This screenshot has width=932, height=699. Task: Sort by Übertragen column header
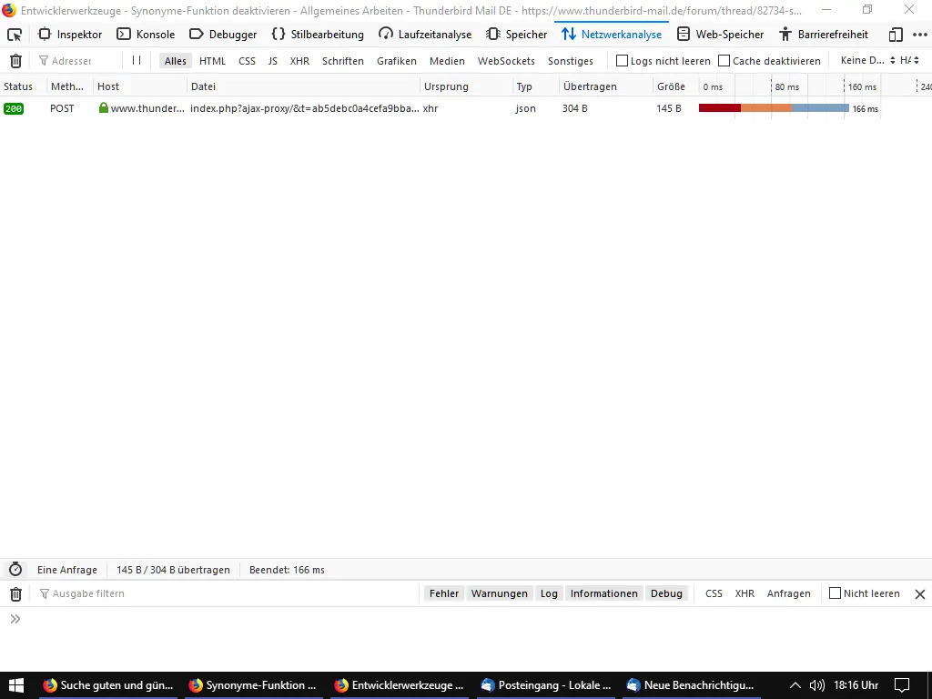pyautogui.click(x=605, y=86)
